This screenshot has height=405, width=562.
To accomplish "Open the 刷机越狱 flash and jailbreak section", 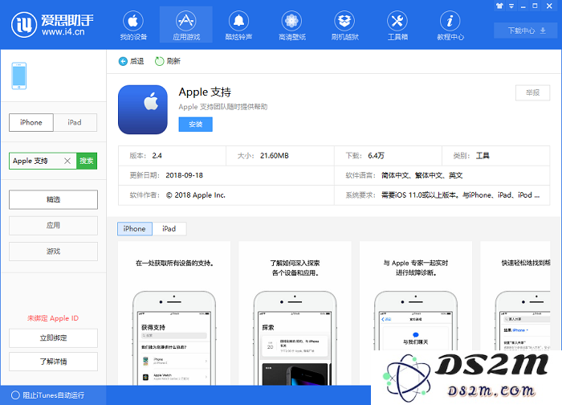I will click(344, 25).
